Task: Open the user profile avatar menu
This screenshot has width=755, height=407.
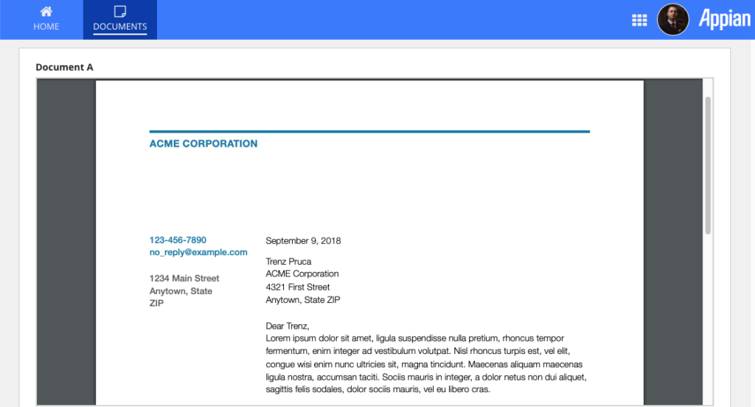Action: coord(672,20)
